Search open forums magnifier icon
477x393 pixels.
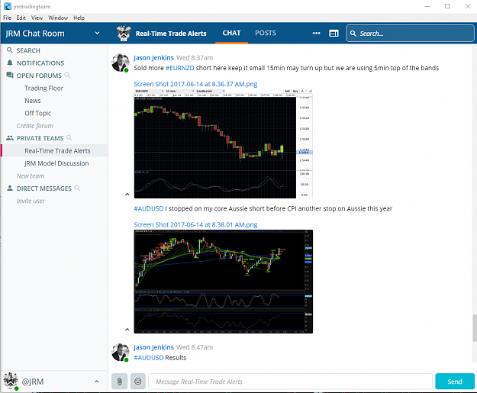(x=67, y=75)
